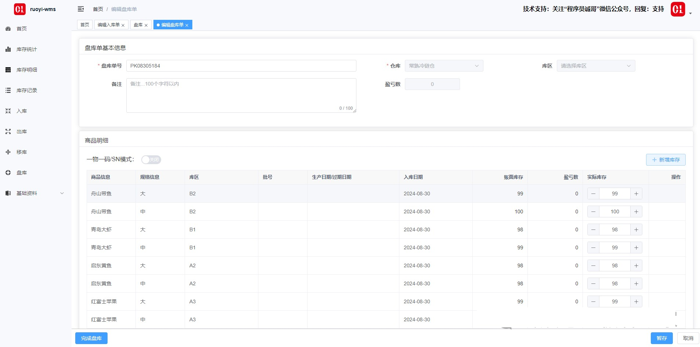
Task: Open the 库区 selection dropdown
Action: [x=595, y=66]
